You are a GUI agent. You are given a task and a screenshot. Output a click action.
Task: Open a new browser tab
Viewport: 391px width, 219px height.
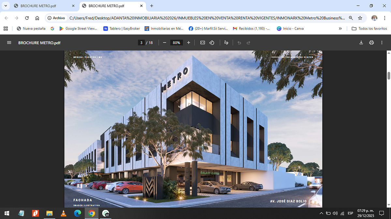152,6
